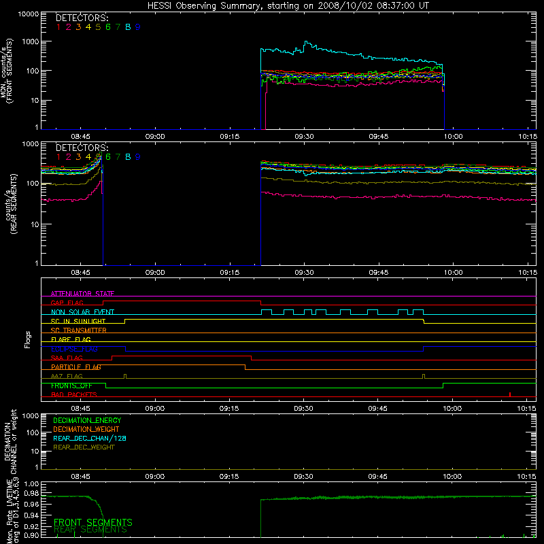Select detector '6' in rear segments legend
Image resolution: width=544 pixels, height=544 pixels.
coord(108,157)
